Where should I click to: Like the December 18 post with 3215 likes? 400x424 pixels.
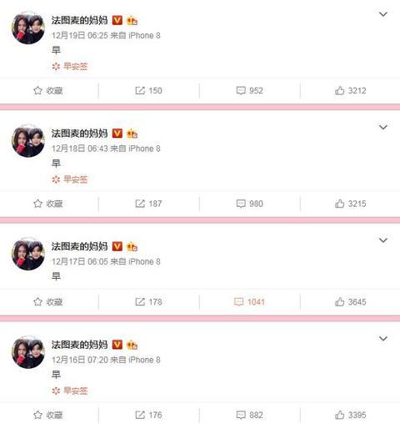[x=350, y=204]
